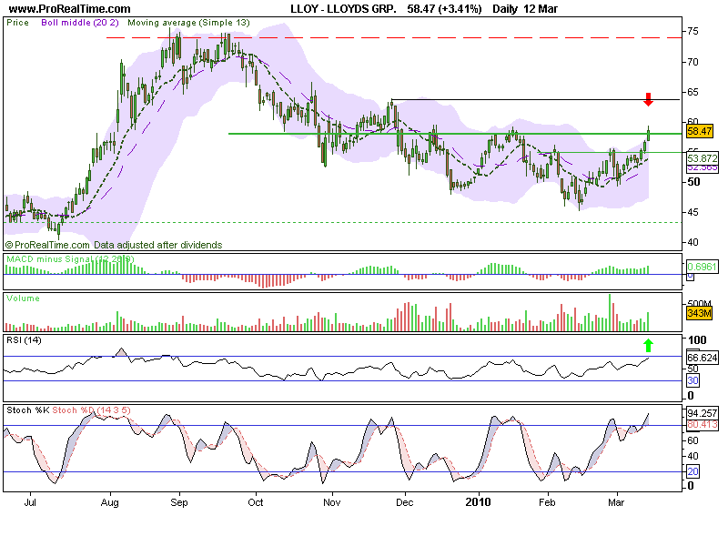728x546 pixels.
Task: Click the www.ProRealTime.com header text
Action: click(70, 9)
